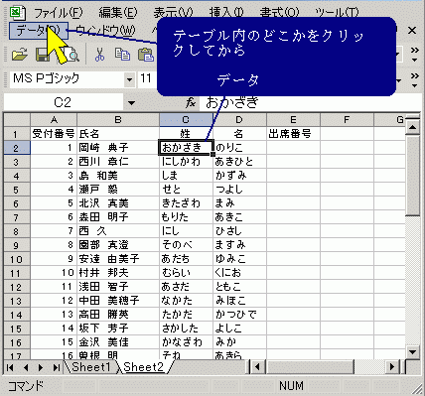Click the Copy icon in toolbar

coord(122,55)
